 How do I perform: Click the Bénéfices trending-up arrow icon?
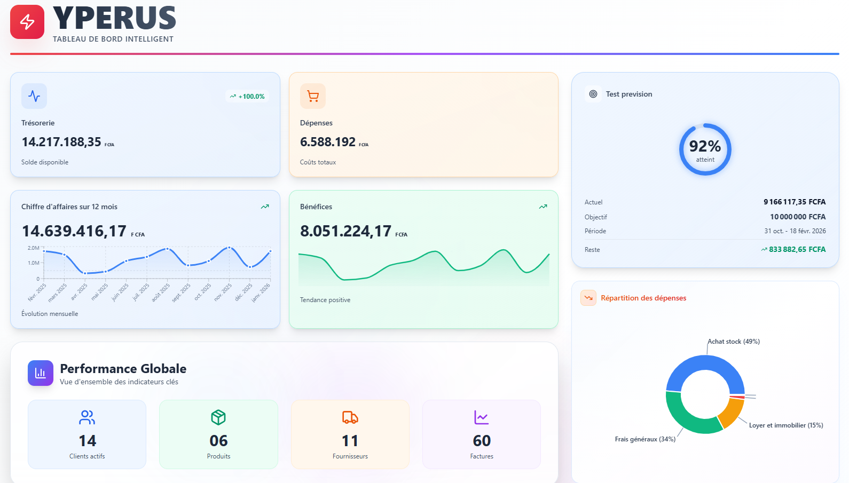pos(543,207)
